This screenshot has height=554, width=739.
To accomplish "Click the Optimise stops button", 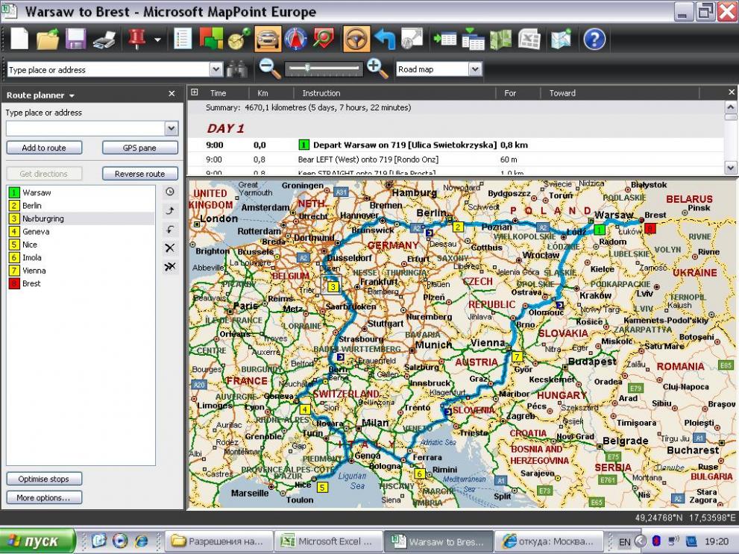I will click(44, 479).
